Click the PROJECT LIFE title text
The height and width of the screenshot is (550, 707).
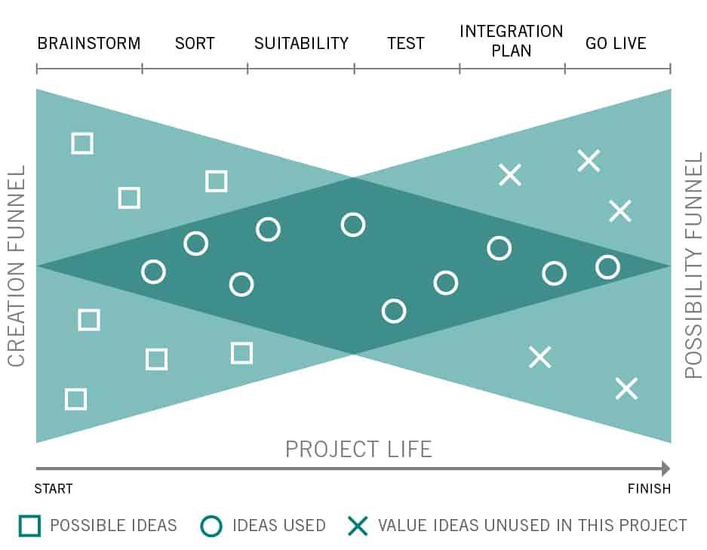point(359,449)
